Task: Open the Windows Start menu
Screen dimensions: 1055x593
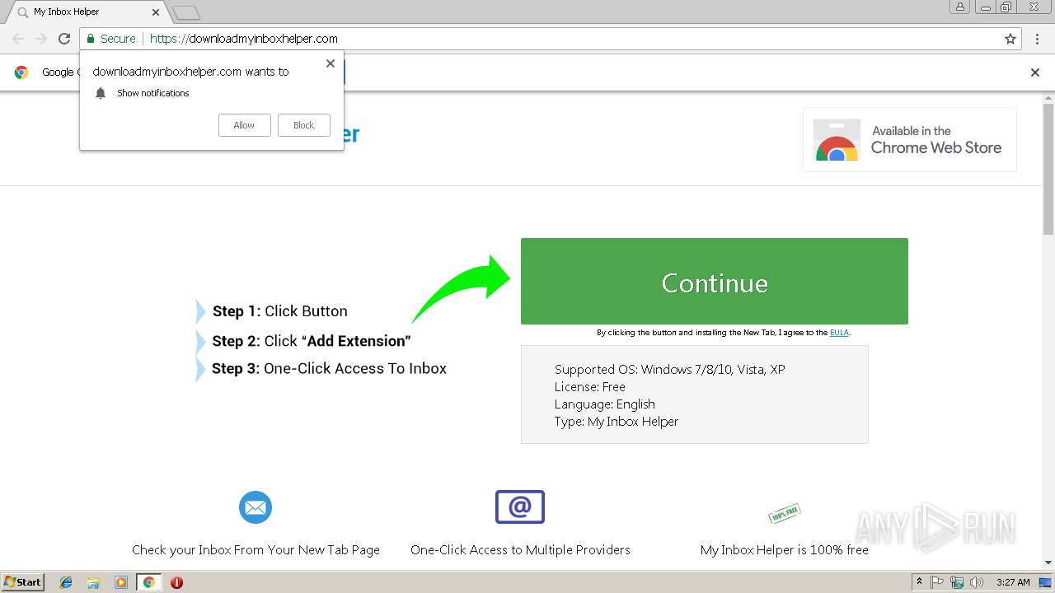Action: point(23,581)
